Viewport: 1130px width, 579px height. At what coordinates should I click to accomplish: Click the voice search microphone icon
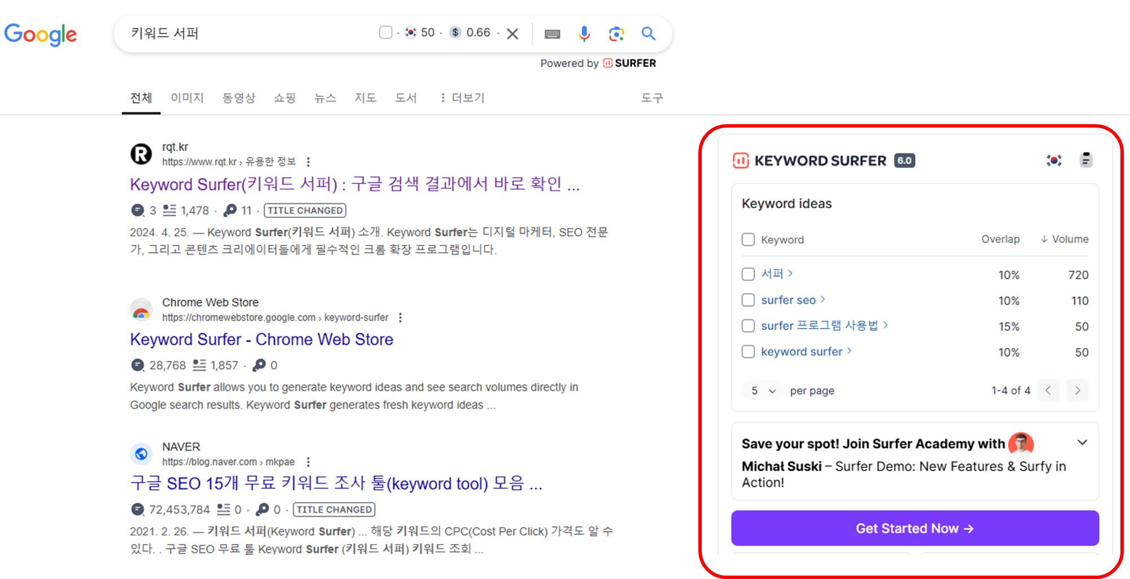[x=584, y=34]
